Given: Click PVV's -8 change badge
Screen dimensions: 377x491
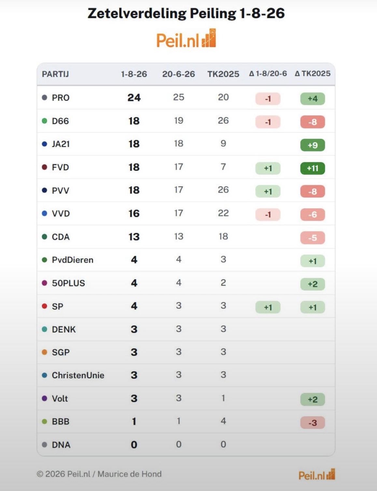Looking at the screenshot, I should click(x=313, y=191).
